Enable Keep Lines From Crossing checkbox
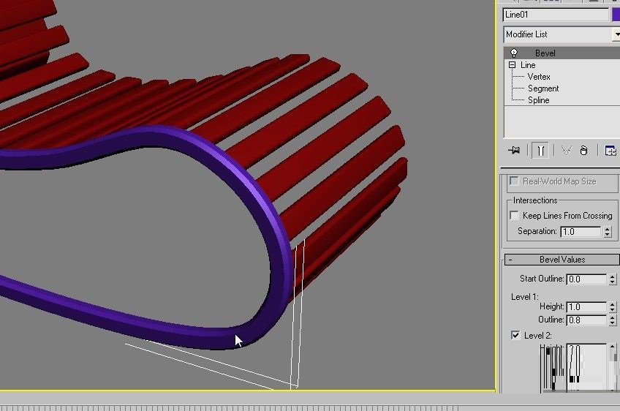The height and width of the screenshot is (411, 620). (514, 216)
